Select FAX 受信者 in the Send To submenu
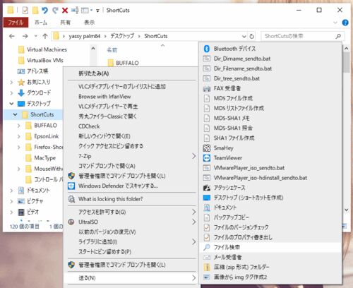Image resolution: width=353 pixels, height=288 pixels. pos(270,88)
